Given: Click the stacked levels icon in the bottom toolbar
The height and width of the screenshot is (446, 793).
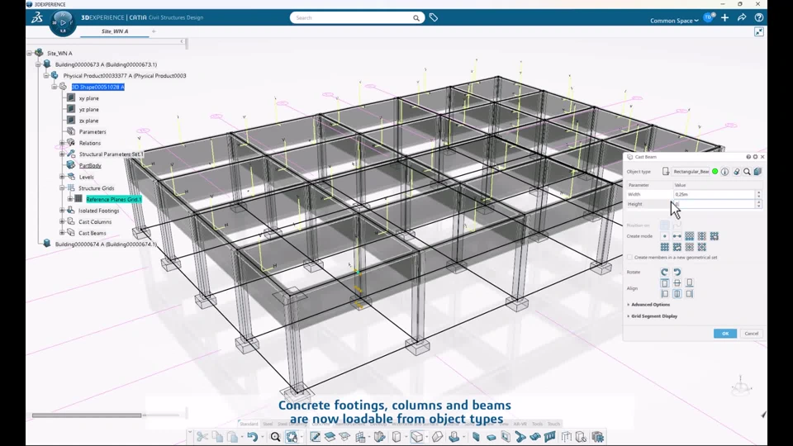Looking at the screenshot, I should (330, 436).
